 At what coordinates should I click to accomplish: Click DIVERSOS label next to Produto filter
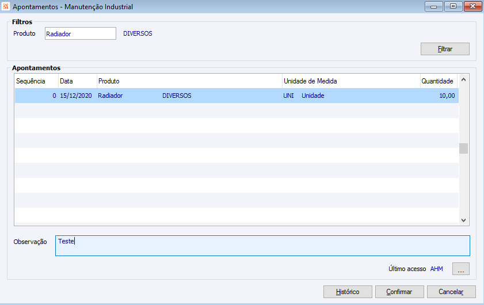coord(138,33)
